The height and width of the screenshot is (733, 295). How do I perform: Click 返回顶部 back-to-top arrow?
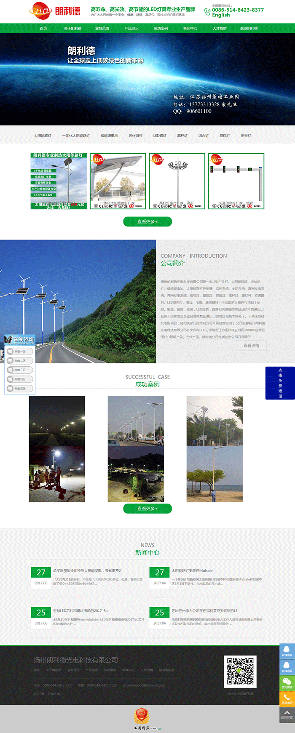tap(287, 714)
